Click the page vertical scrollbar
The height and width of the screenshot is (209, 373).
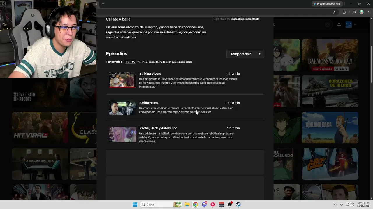(x=371, y=64)
